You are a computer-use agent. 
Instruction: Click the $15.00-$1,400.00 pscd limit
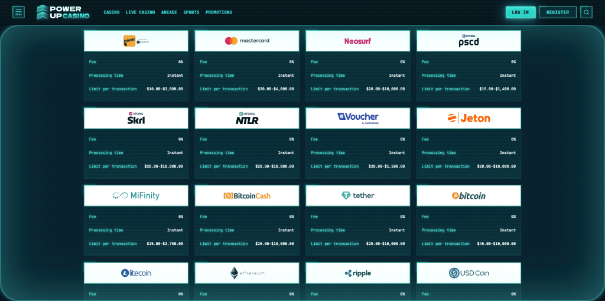tap(497, 89)
